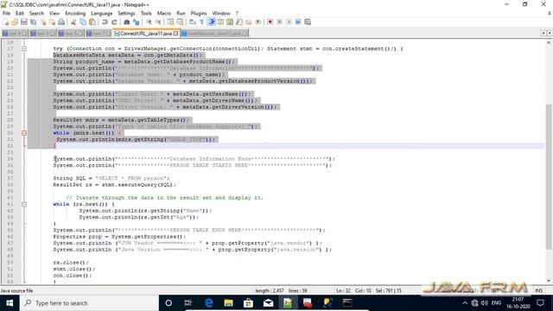Zoom out using the magnifier minus icon

158,22
